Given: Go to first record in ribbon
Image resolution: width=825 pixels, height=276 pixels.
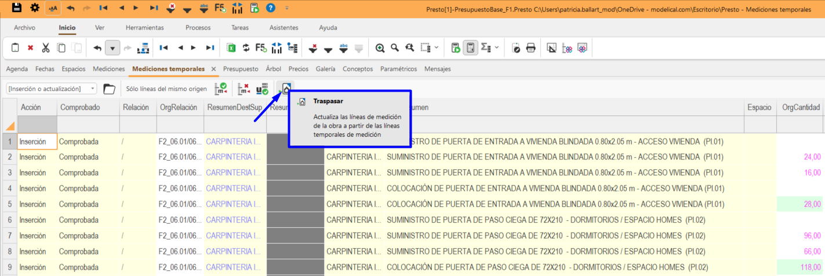Looking at the screenshot, I should click(x=164, y=48).
